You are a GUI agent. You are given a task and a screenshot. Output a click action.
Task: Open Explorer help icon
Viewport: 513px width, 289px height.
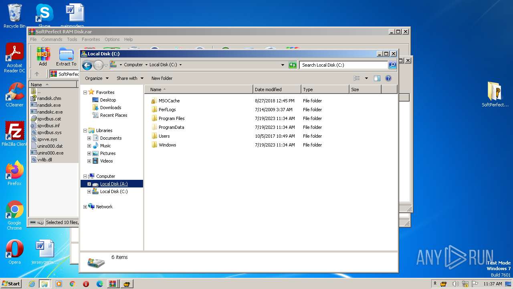pyautogui.click(x=388, y=78)
